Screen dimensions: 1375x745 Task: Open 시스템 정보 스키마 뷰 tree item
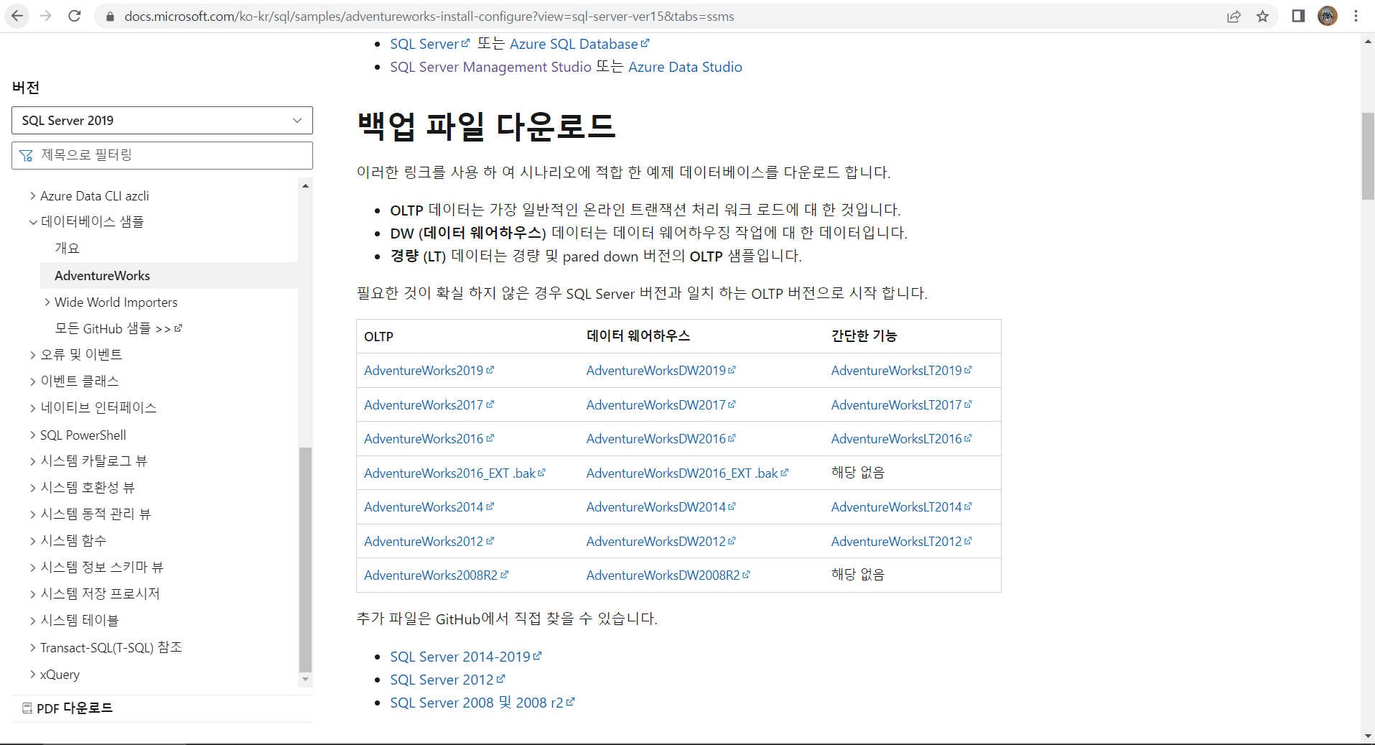[102, 567]
